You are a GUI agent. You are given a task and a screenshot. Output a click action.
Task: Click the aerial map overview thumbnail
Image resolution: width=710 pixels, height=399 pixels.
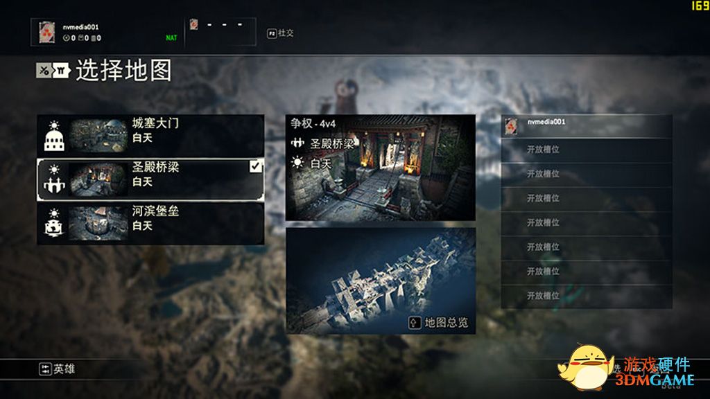tap(381, 281)
